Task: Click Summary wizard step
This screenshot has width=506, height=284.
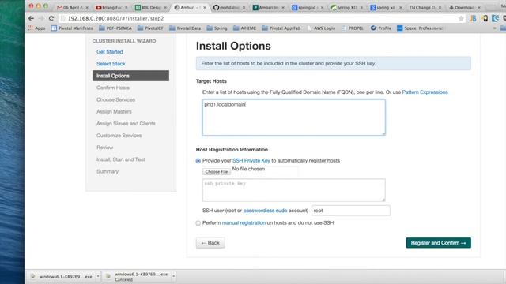Action: tap(108, 171)
